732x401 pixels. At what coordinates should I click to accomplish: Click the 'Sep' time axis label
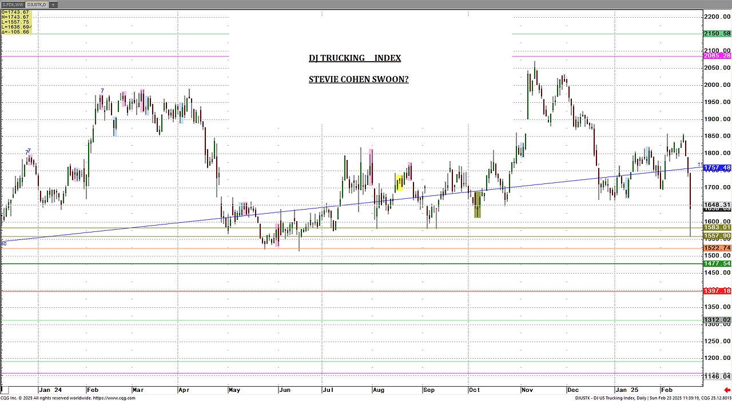428,391
